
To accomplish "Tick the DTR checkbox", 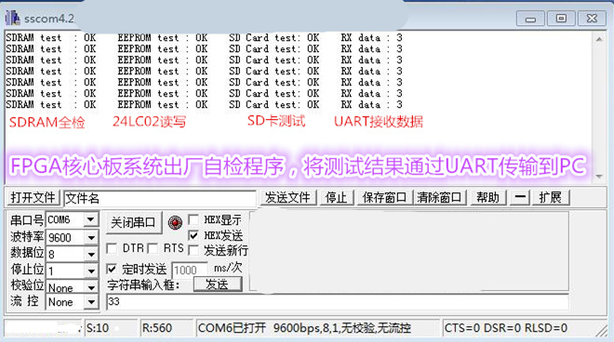I will tap(112, 248).
